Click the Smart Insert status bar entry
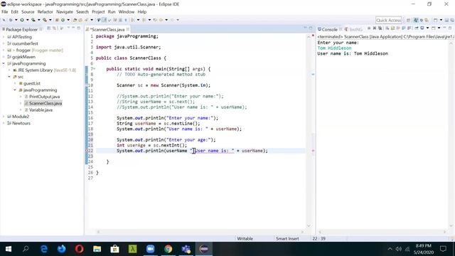Screen dimensions: 455x256 (287, 239)
